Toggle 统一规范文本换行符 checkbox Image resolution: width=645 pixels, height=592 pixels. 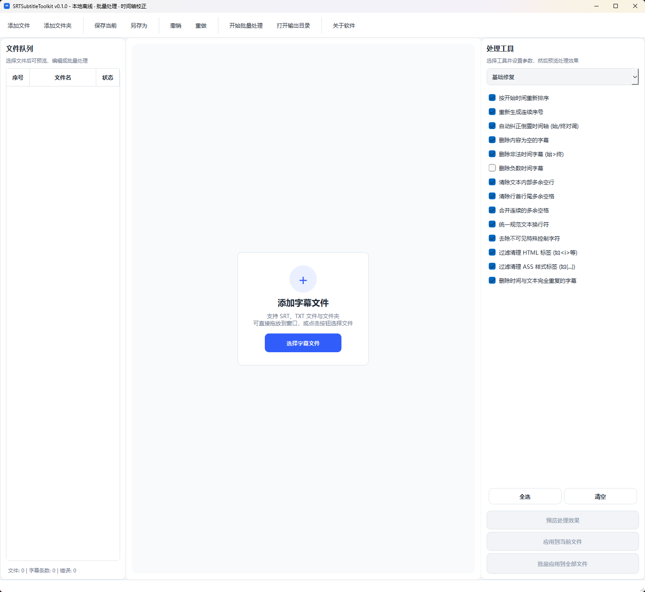point(492,224)
